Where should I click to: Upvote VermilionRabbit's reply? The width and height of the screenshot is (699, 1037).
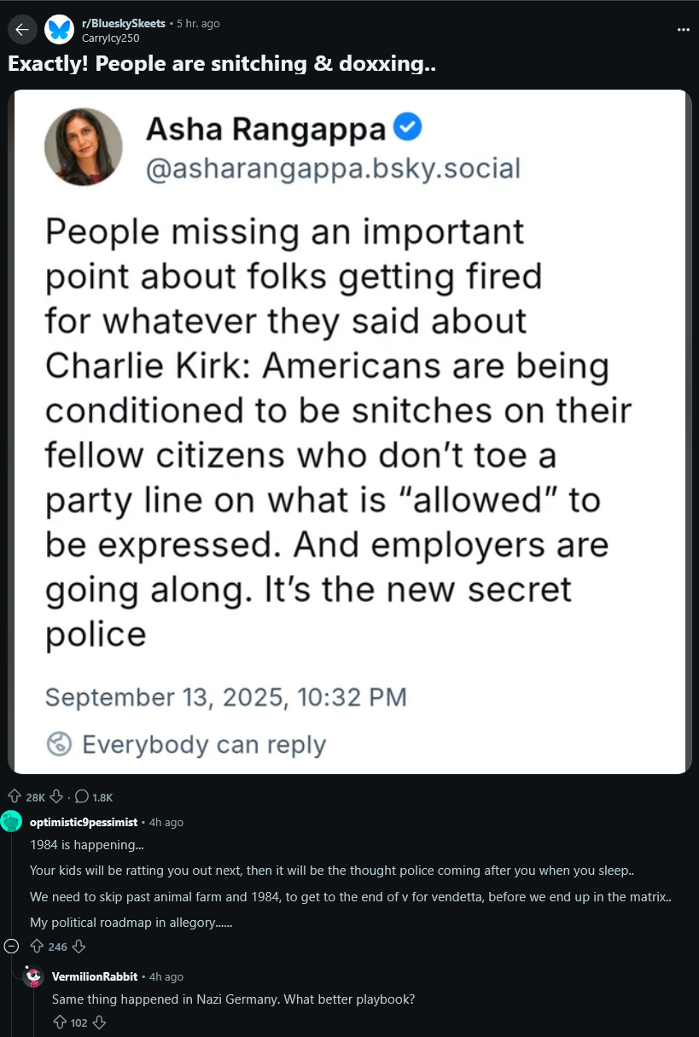point(59,1022)
